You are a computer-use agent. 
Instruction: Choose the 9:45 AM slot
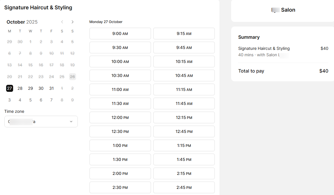click(184, 48)
